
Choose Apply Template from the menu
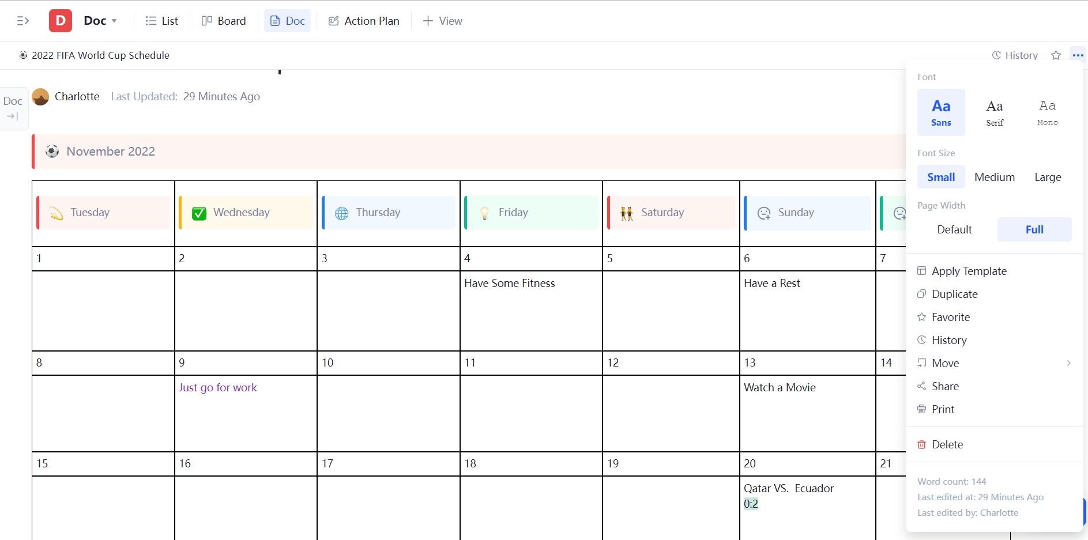995,271
